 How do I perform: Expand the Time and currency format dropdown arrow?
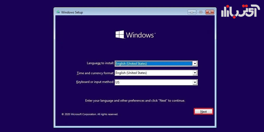pos(195,73)
